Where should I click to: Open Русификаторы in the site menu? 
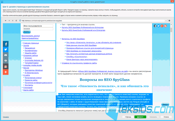[x=31, y=50]
